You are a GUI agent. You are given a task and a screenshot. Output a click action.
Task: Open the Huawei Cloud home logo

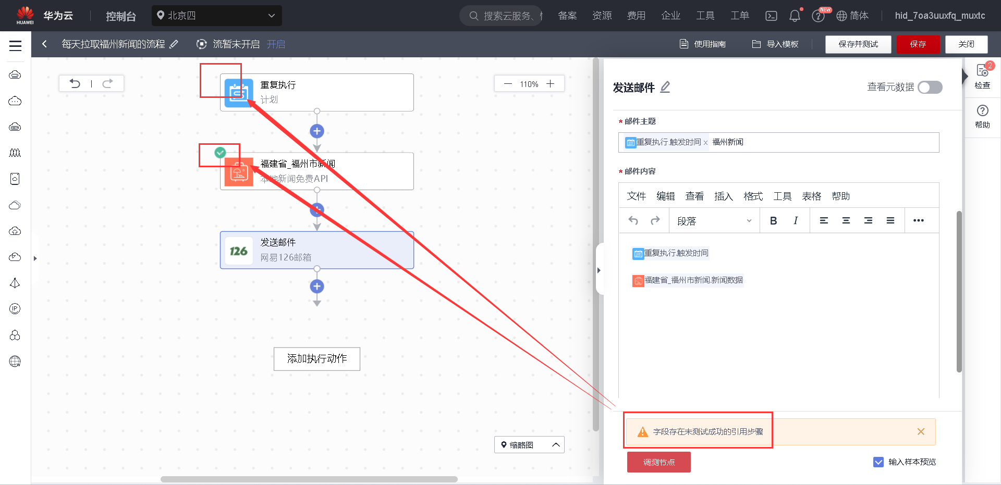25,16
